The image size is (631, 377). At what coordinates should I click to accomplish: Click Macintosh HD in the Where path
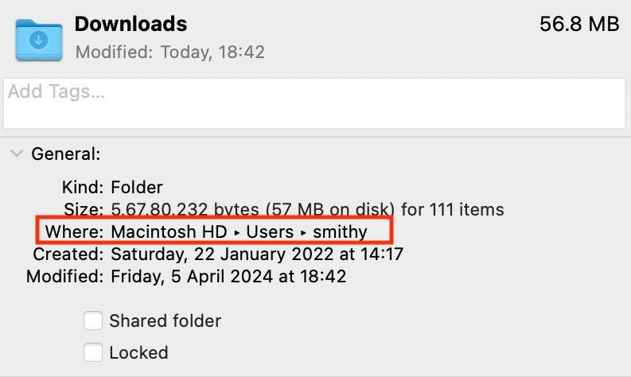(x=167, y=232)
